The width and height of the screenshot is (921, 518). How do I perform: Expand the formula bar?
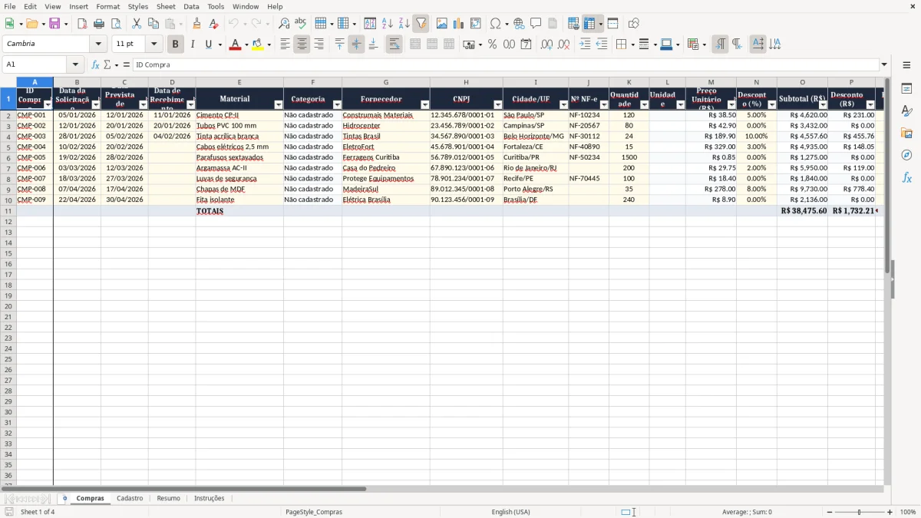coord(884,65)
